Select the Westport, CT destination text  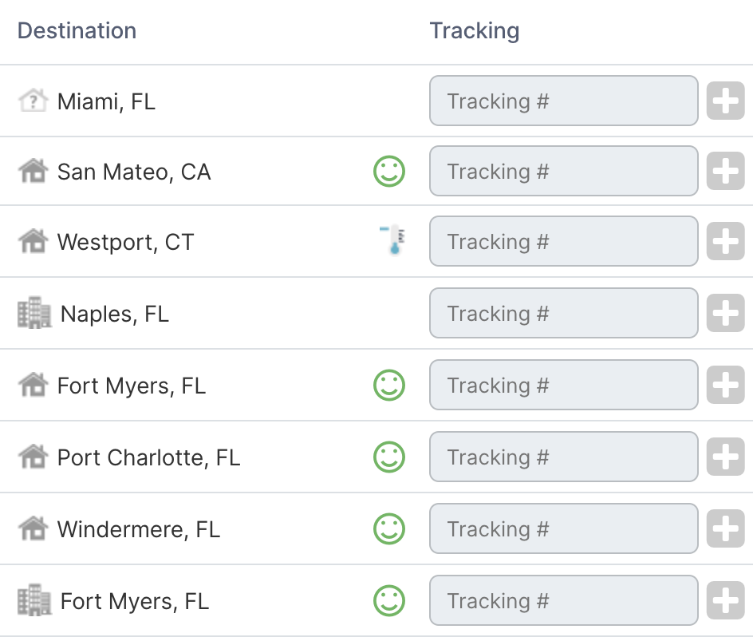click(125, 242)
